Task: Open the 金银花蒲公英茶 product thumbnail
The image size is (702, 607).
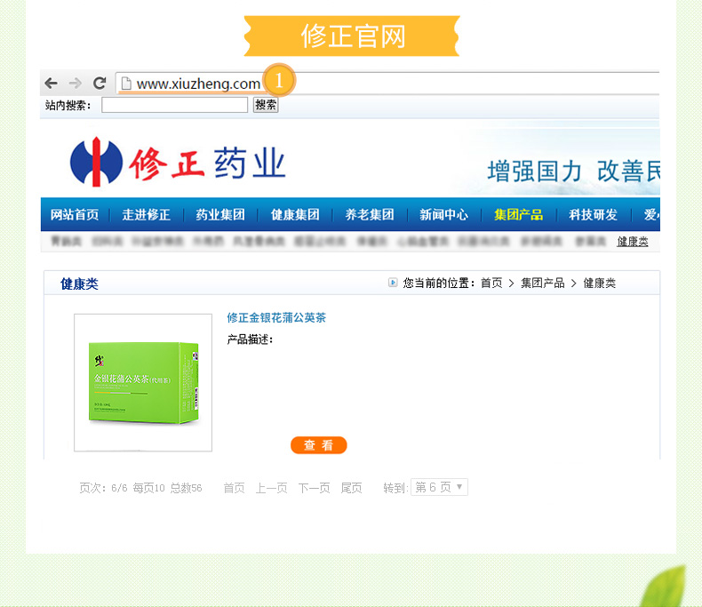Action: (x=143, y=383)
